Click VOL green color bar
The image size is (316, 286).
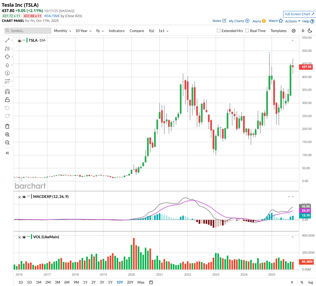pos(32,237)
